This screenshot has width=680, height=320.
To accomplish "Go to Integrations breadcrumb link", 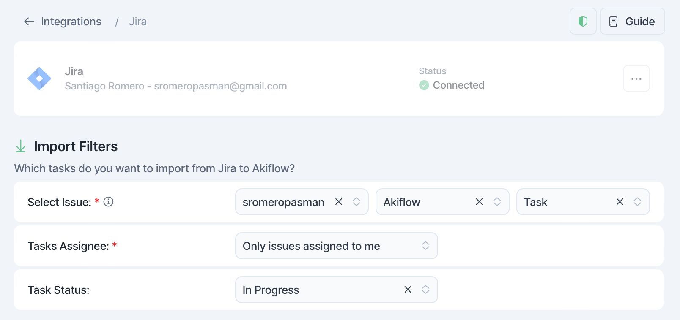I will click(71, 22).
